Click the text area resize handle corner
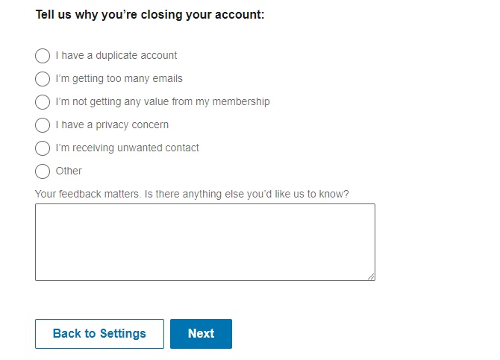The image size is (500, 360). click(371, 277)
